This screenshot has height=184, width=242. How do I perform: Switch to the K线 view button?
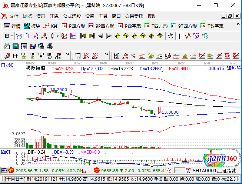(51, 26)
